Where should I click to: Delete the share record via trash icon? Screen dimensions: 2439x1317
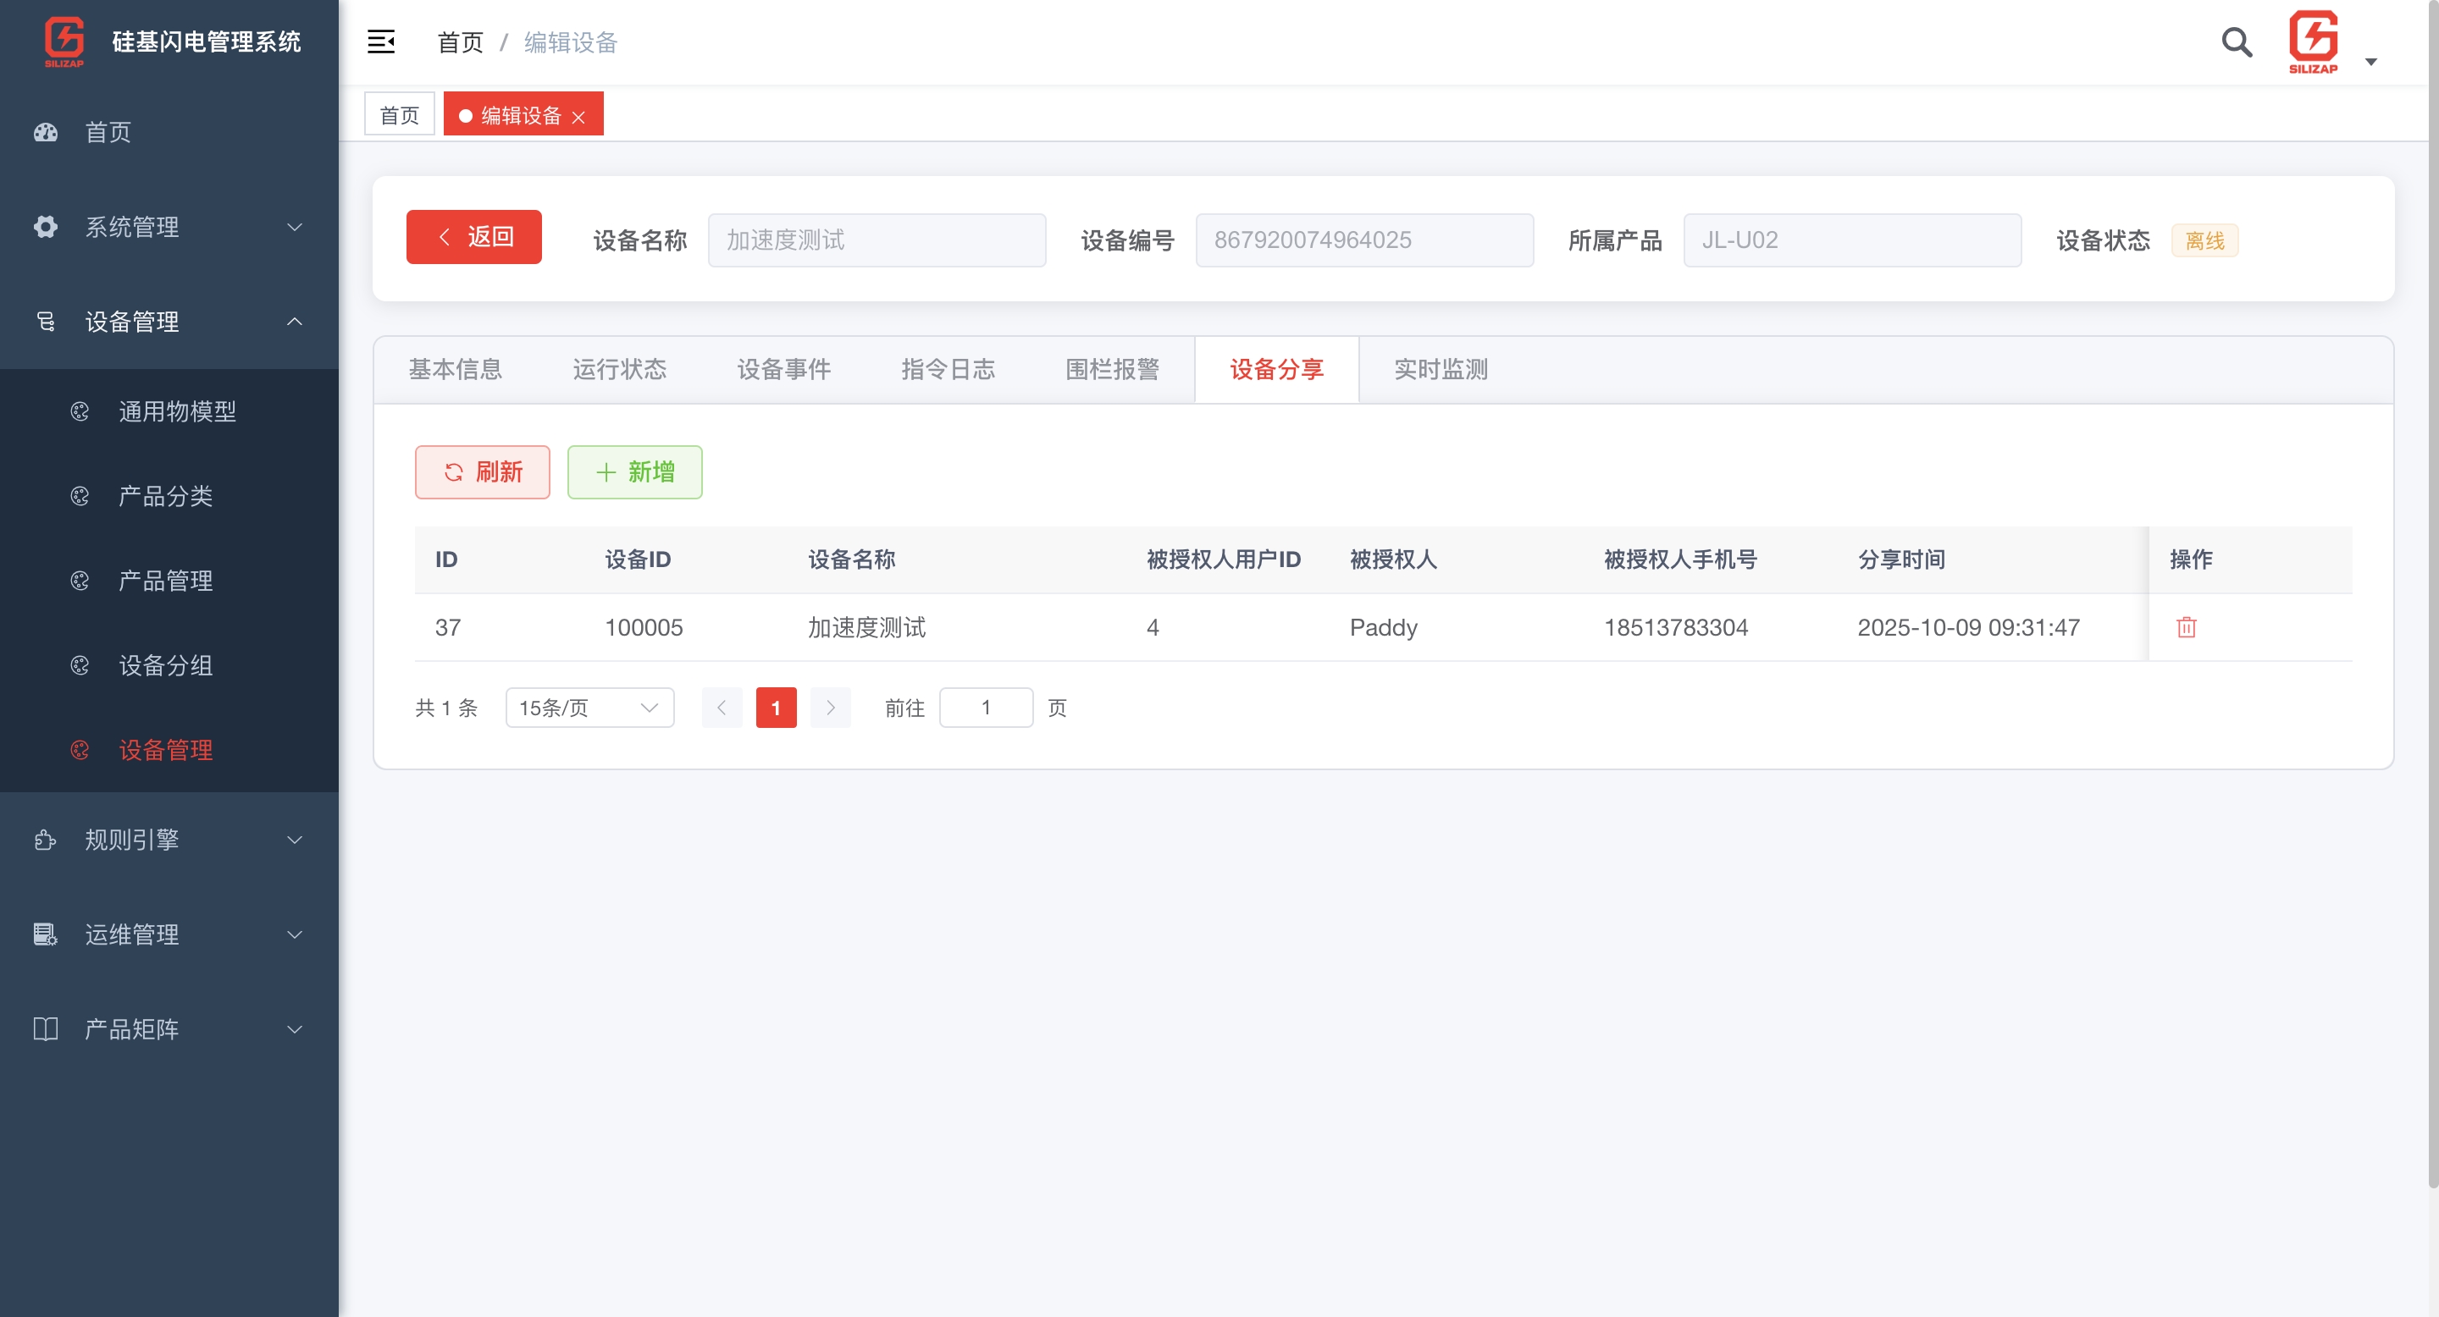click(x=2188, y=627)
